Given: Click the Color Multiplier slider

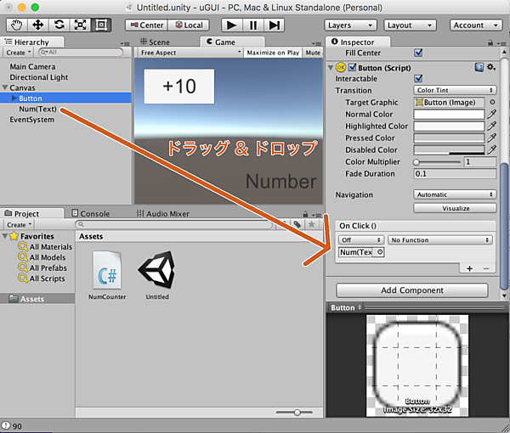Looking at the screenshot, I should click(438, 161).
